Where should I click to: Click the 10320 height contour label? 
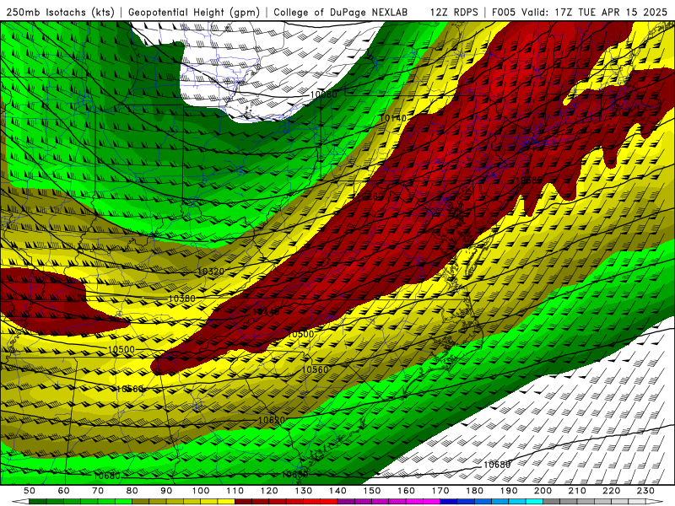pyautogui.click(x=211, y=272)
